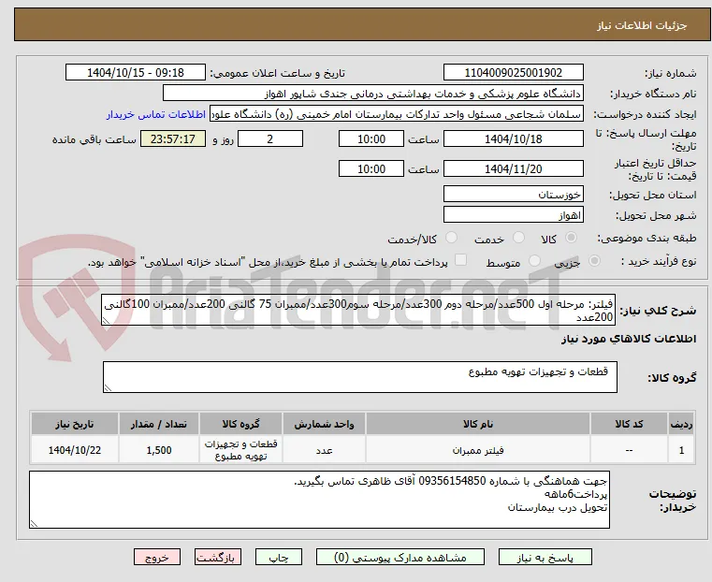This screenshot has height=582, width=712.
Task: Click the general need description textarea
Action: click(x=358, y=310)
